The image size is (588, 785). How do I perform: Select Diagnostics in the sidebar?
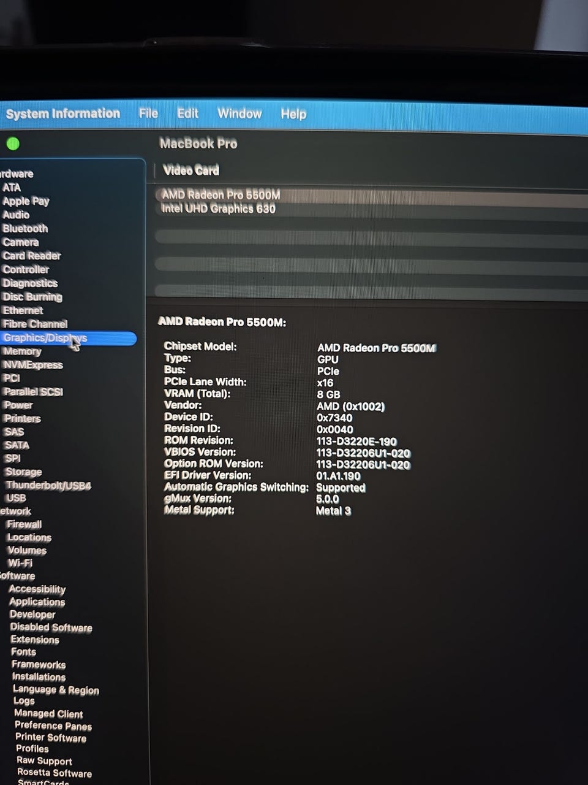[30, 283]
